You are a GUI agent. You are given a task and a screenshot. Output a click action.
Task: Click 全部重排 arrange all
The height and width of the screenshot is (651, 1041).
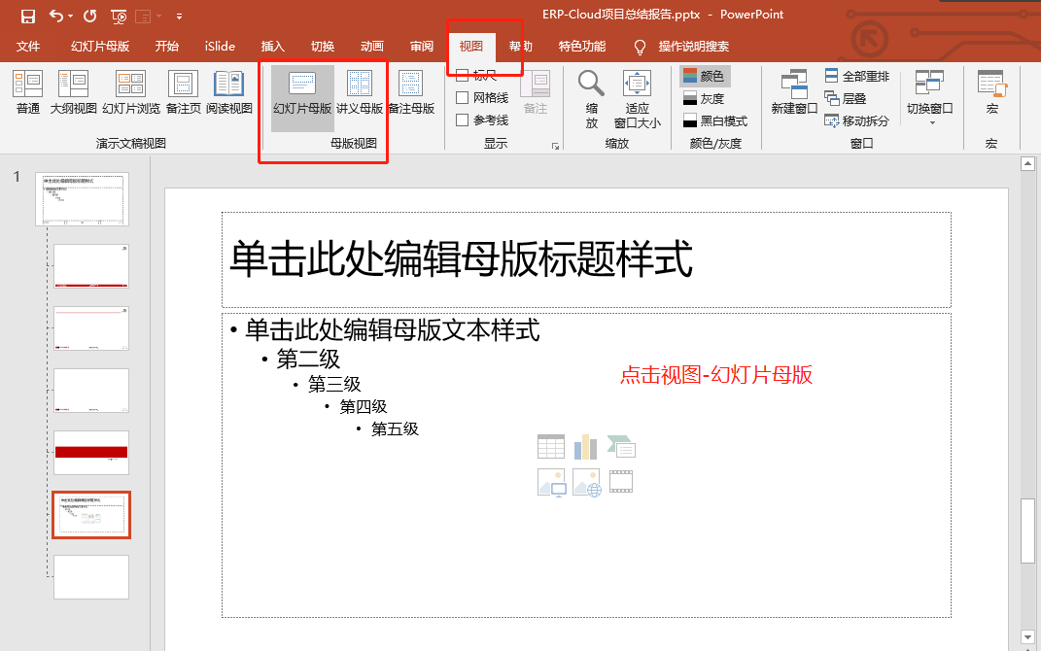[857, 77]
